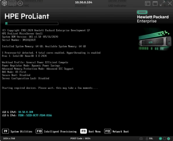This screenshot has height=141, width=173.
Task: Open the iLO hexagon menu icon
Action: pos(4,3)
